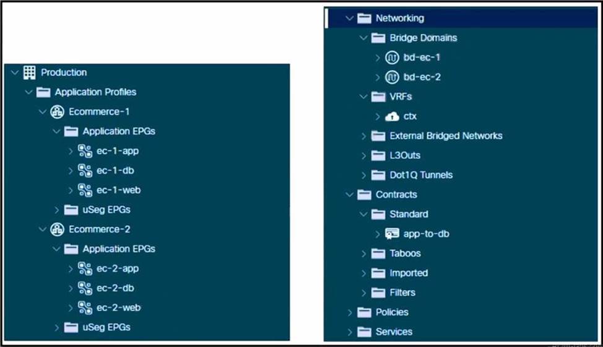Screen dimensions: 603x347
Task: Click the bd-ec-1 bridge domain icon
Action: coord(392,58)
